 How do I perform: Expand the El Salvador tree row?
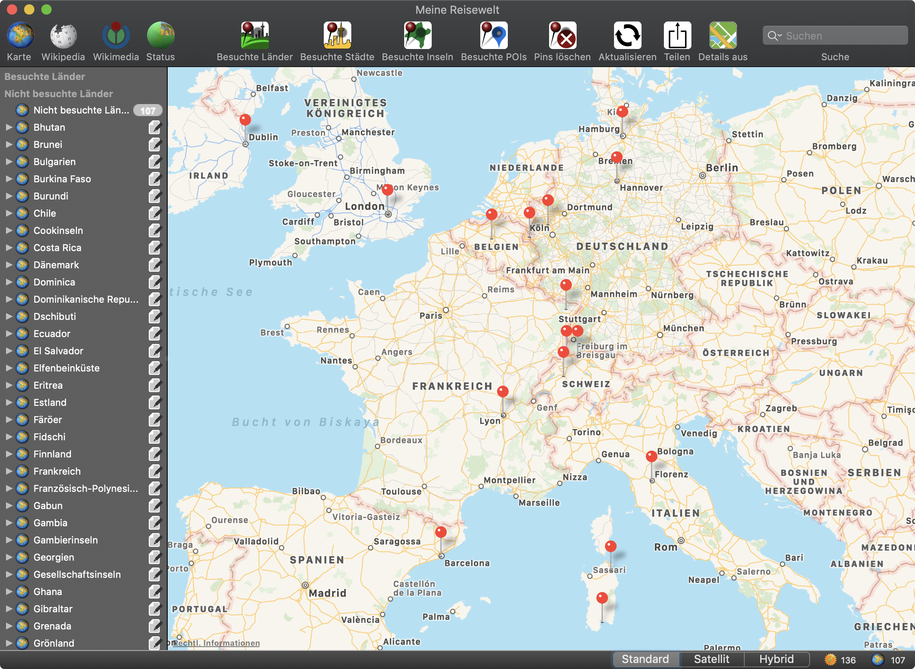click(9, 351)
